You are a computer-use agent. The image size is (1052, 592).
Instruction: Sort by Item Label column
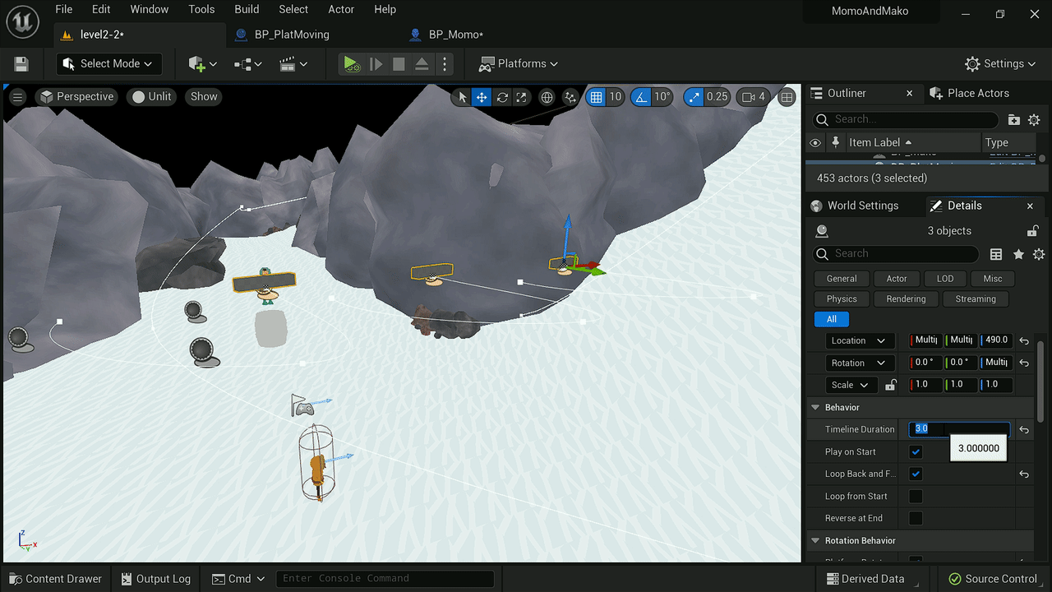[x=912, y=143]
